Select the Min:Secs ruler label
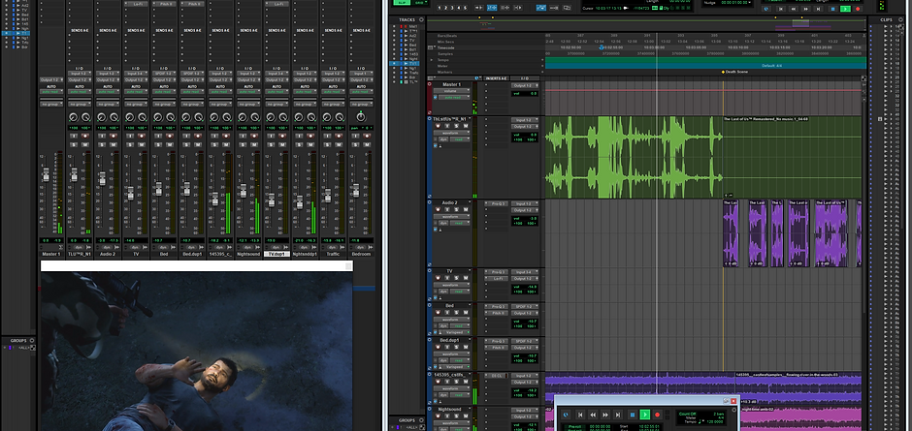Viewport: 912px width, 431px height. click(445, 42)
